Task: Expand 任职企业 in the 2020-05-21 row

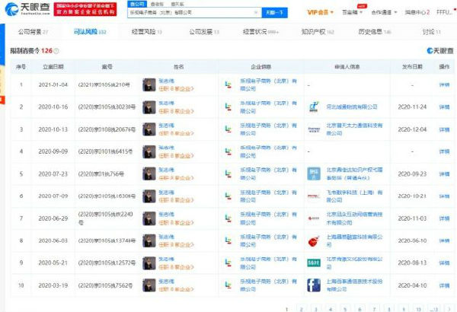Action: (x=176, y=267)
